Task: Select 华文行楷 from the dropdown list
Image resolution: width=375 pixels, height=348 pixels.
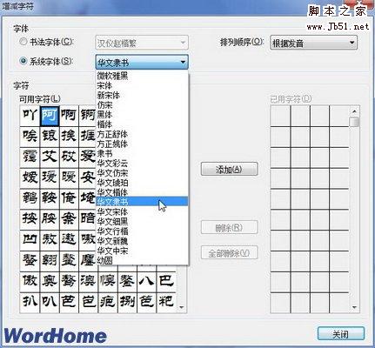Action: (142, 231)
